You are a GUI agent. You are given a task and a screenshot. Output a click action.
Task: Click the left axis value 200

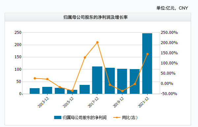(18, 45)
